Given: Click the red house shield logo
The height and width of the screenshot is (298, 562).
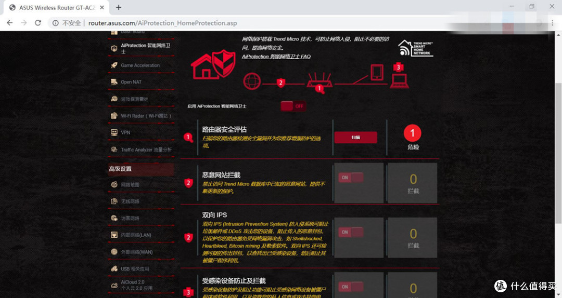Looking at the screenshot, I should 214,64.
